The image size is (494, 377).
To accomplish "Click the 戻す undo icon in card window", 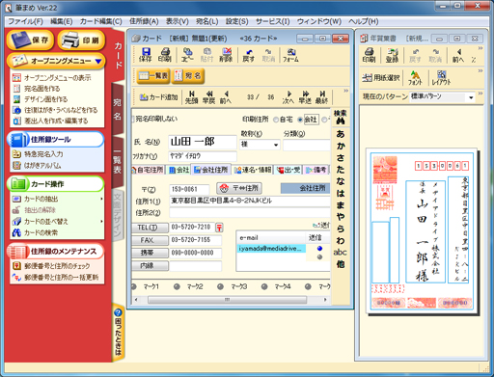I will tap(248, 55).
